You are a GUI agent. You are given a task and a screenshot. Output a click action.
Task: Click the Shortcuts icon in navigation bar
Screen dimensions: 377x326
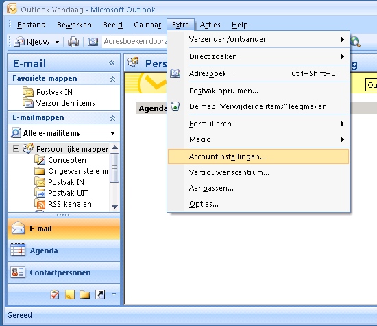pyautogui.click(x=100, y=294)
